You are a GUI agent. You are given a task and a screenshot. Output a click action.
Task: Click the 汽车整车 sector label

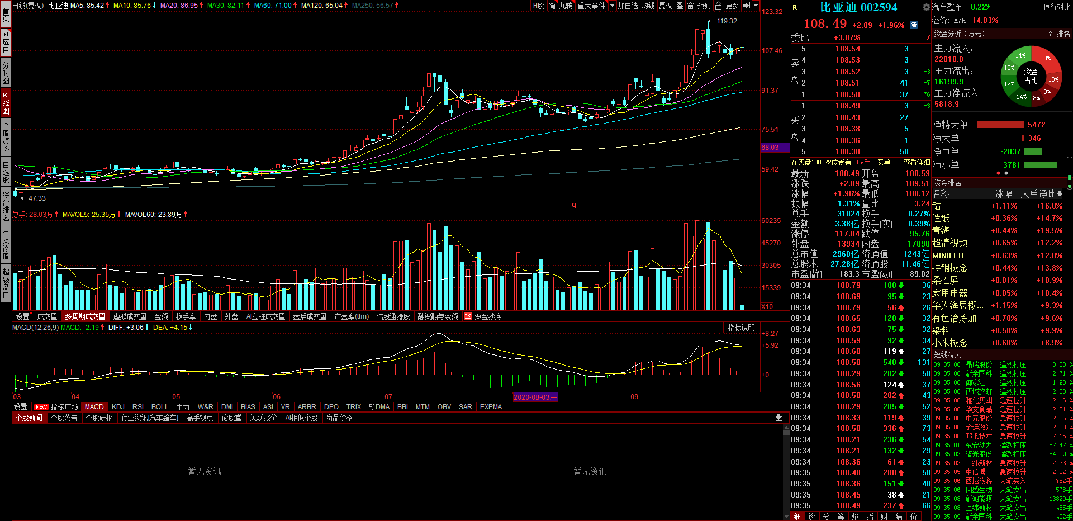[947, 7]
